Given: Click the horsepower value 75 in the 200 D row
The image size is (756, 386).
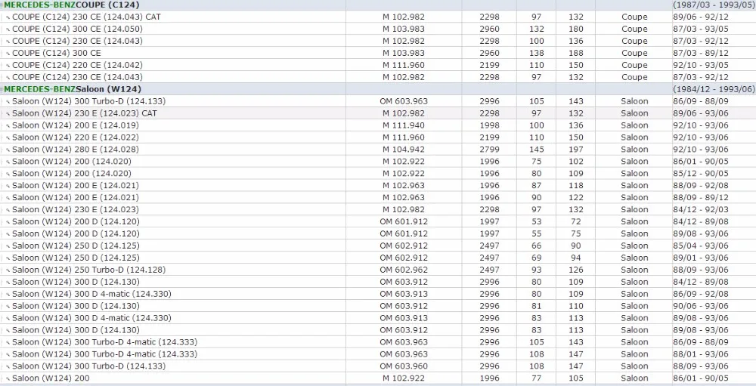Looking at the screenshot, I should pos(575,233).
